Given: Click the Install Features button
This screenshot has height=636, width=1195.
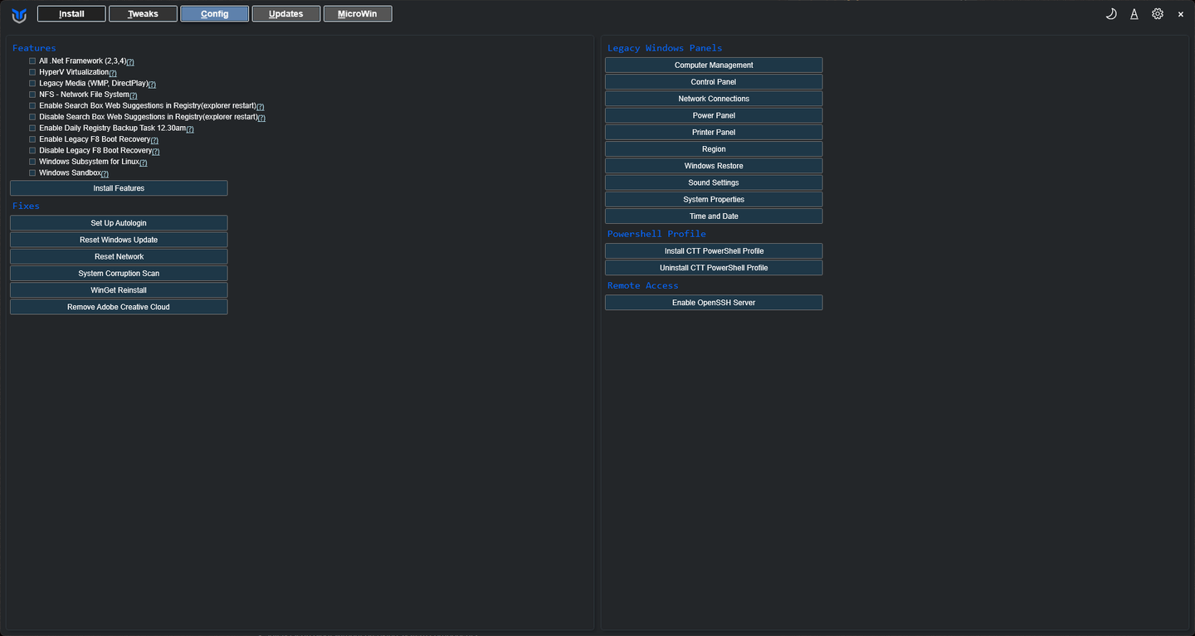Looking at the screenshot, I should click(x=119, y=188).
